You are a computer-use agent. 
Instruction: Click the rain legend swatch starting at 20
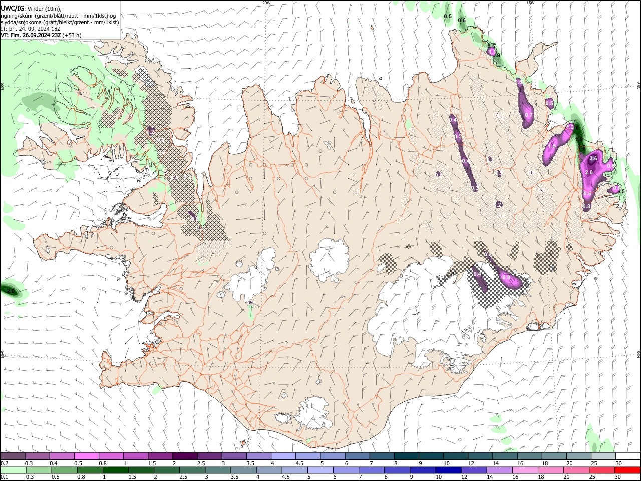pyautogui.click(x=577, y=470)
